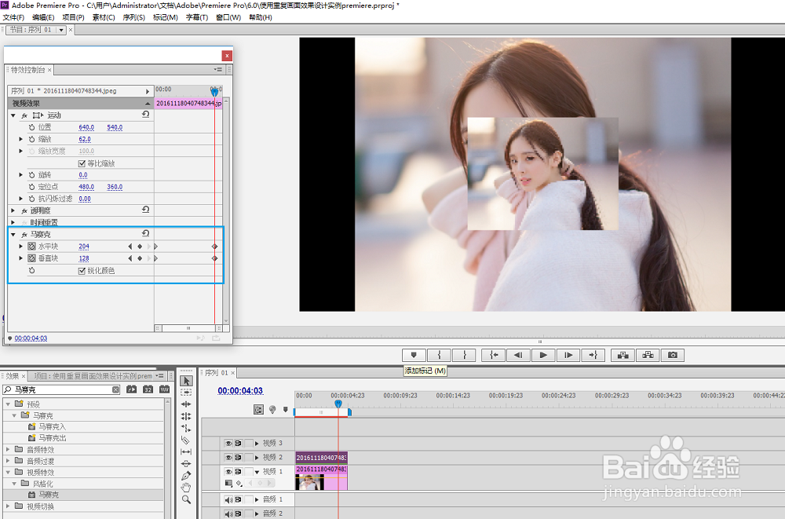Select the Slip tool
Screen dimensions: 785x519
[186, 452]
